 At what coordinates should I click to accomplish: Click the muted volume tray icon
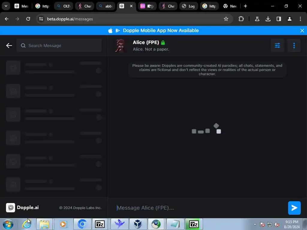277,225
